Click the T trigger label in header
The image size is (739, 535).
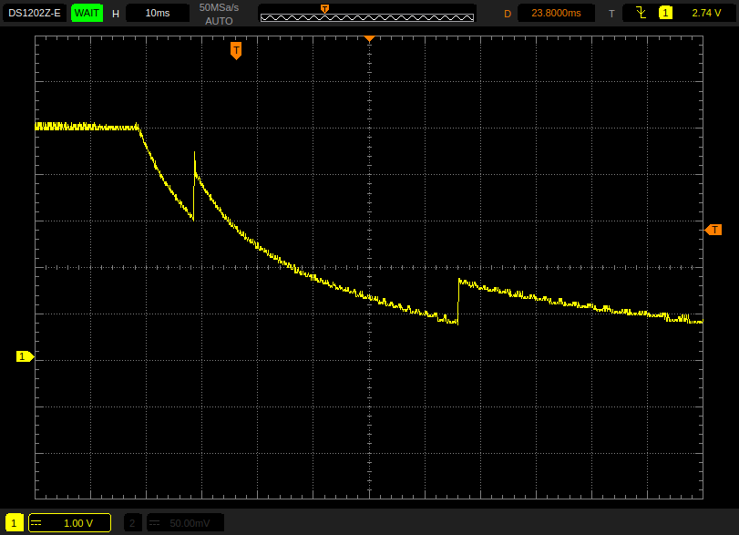611,14
